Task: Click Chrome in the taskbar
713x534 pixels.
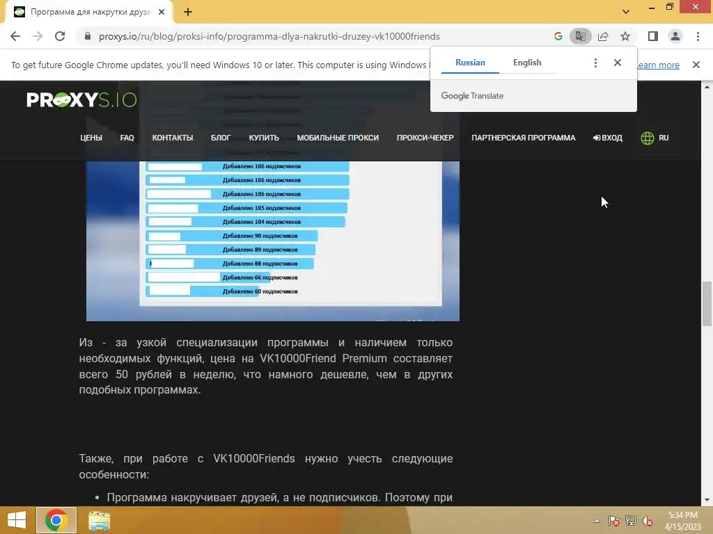Action: (56, 520)
